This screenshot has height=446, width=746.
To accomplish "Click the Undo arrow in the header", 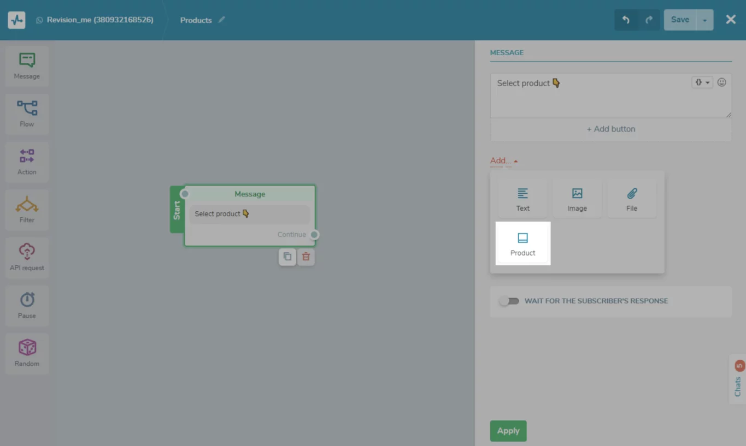I will click(626, 20).
